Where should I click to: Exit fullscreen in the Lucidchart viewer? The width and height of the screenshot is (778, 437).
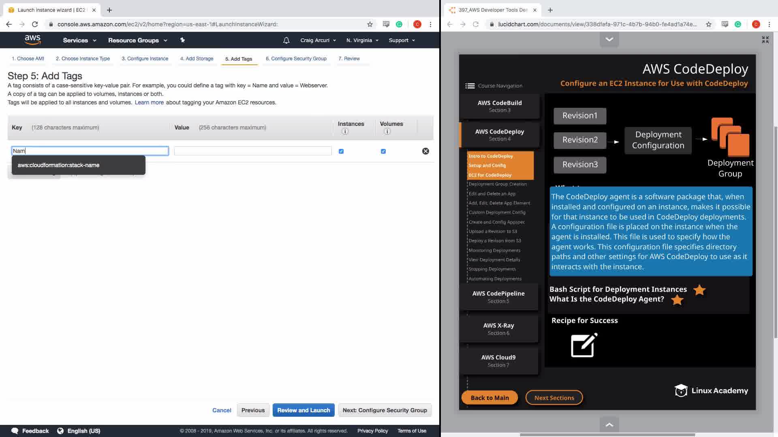(x=765, y=40)
